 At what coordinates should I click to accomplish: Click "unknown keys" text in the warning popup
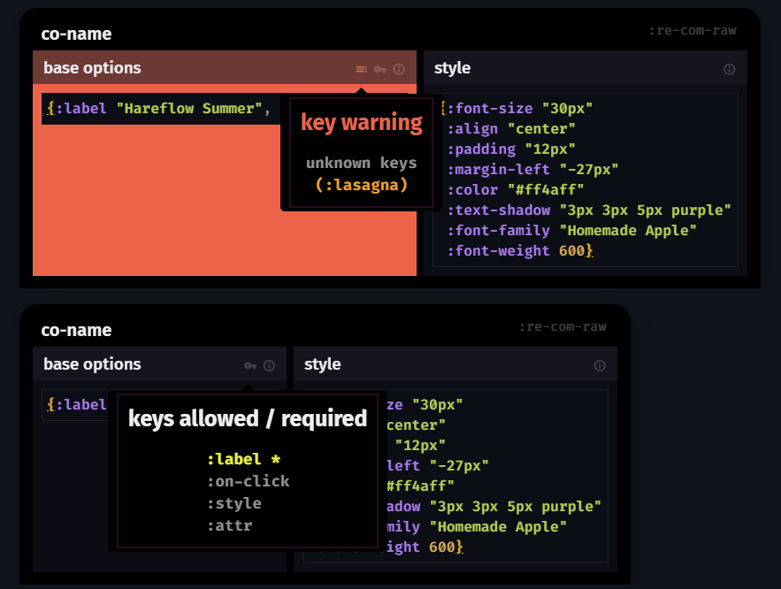[362, 163]
